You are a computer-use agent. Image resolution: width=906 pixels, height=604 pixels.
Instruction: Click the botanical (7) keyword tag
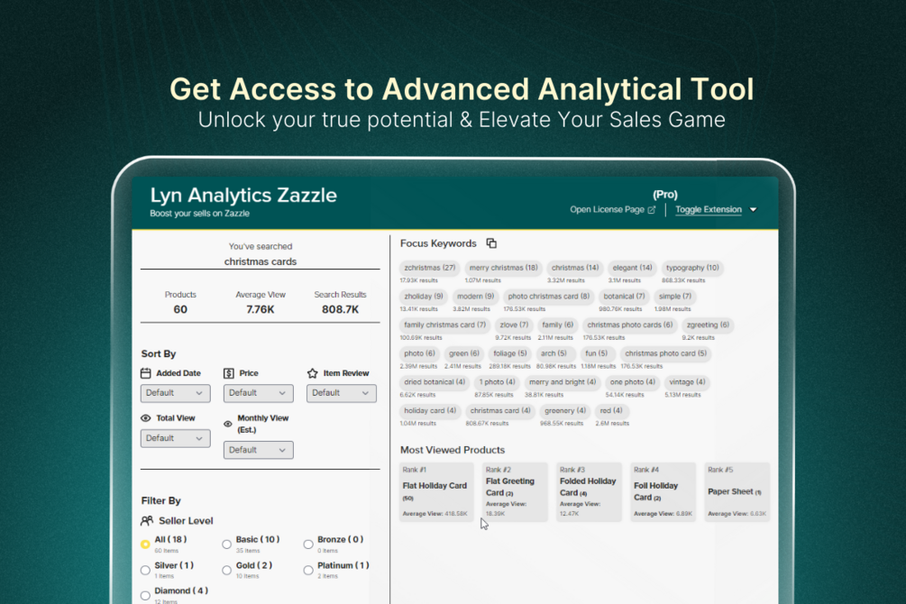[x=624, y=297]
